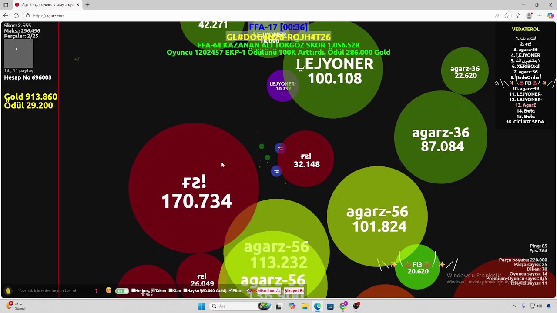The image size is (557, 313).
Task: Open the tab actions menu icon
Action: (x=6, y=5)
